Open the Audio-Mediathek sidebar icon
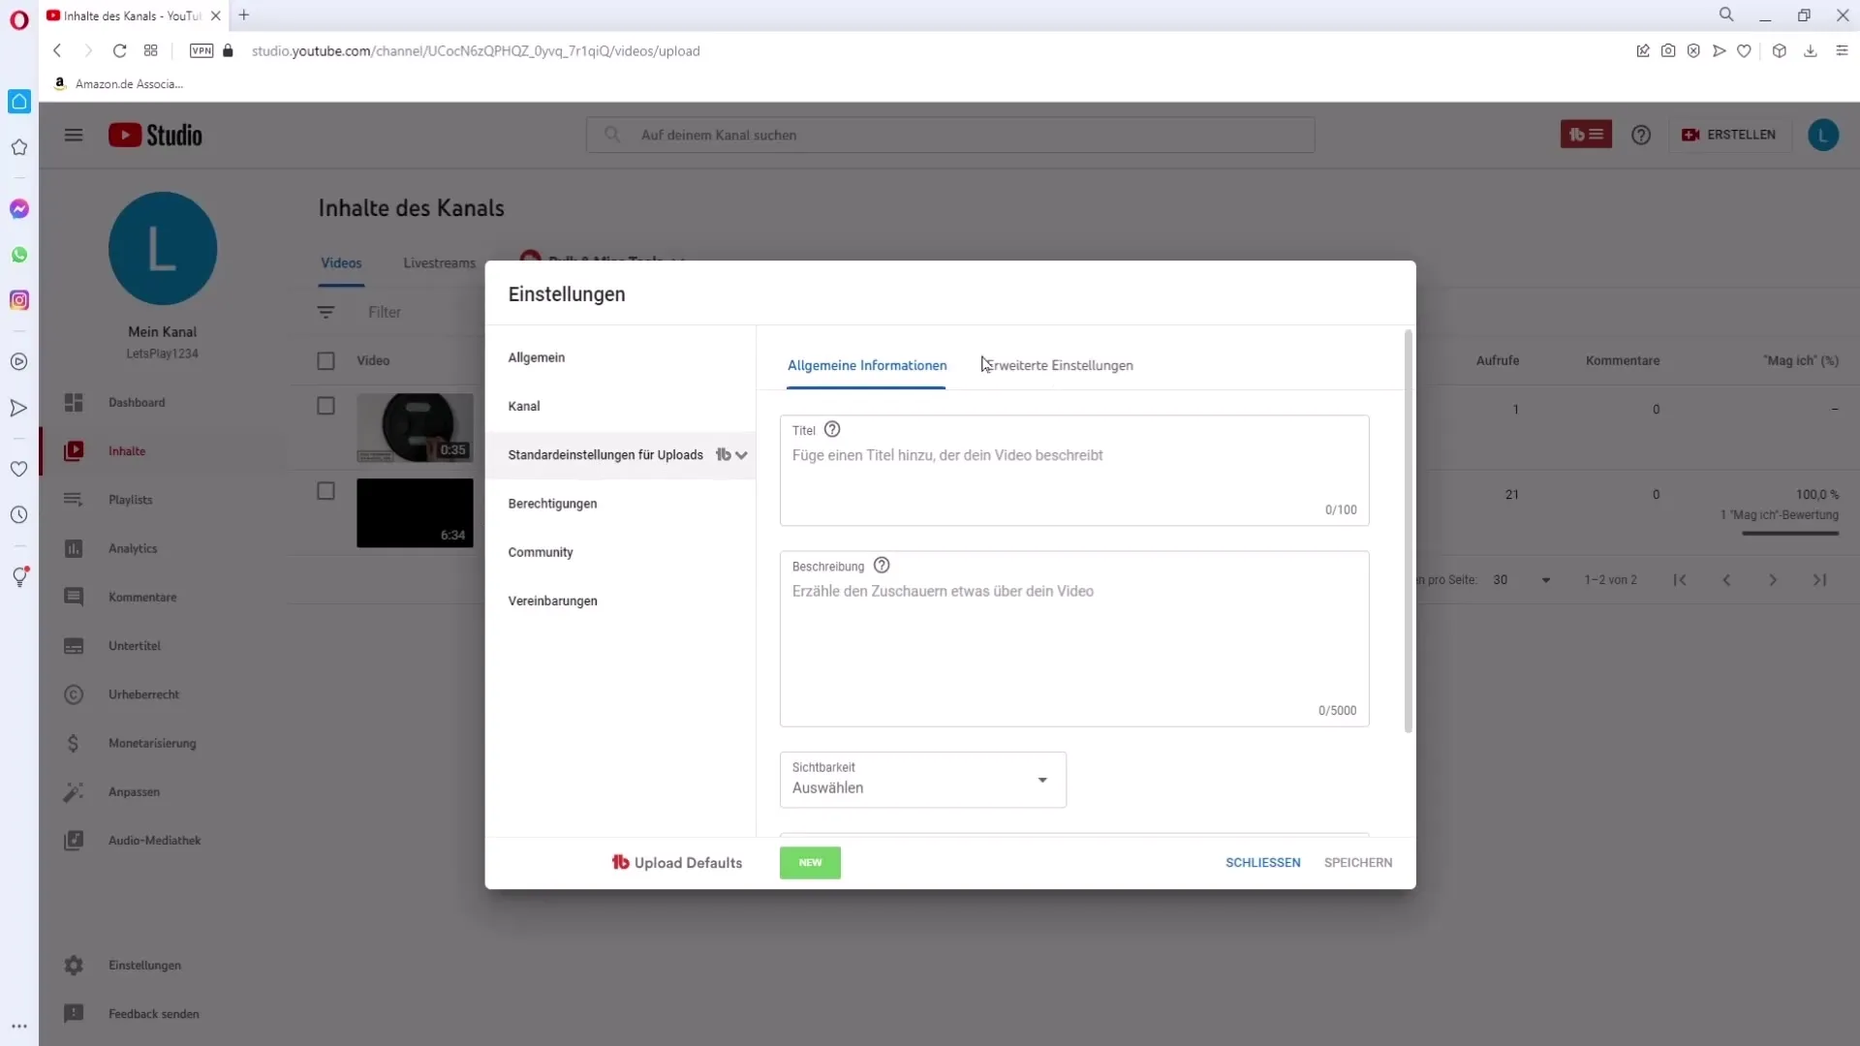 [73, 841]
